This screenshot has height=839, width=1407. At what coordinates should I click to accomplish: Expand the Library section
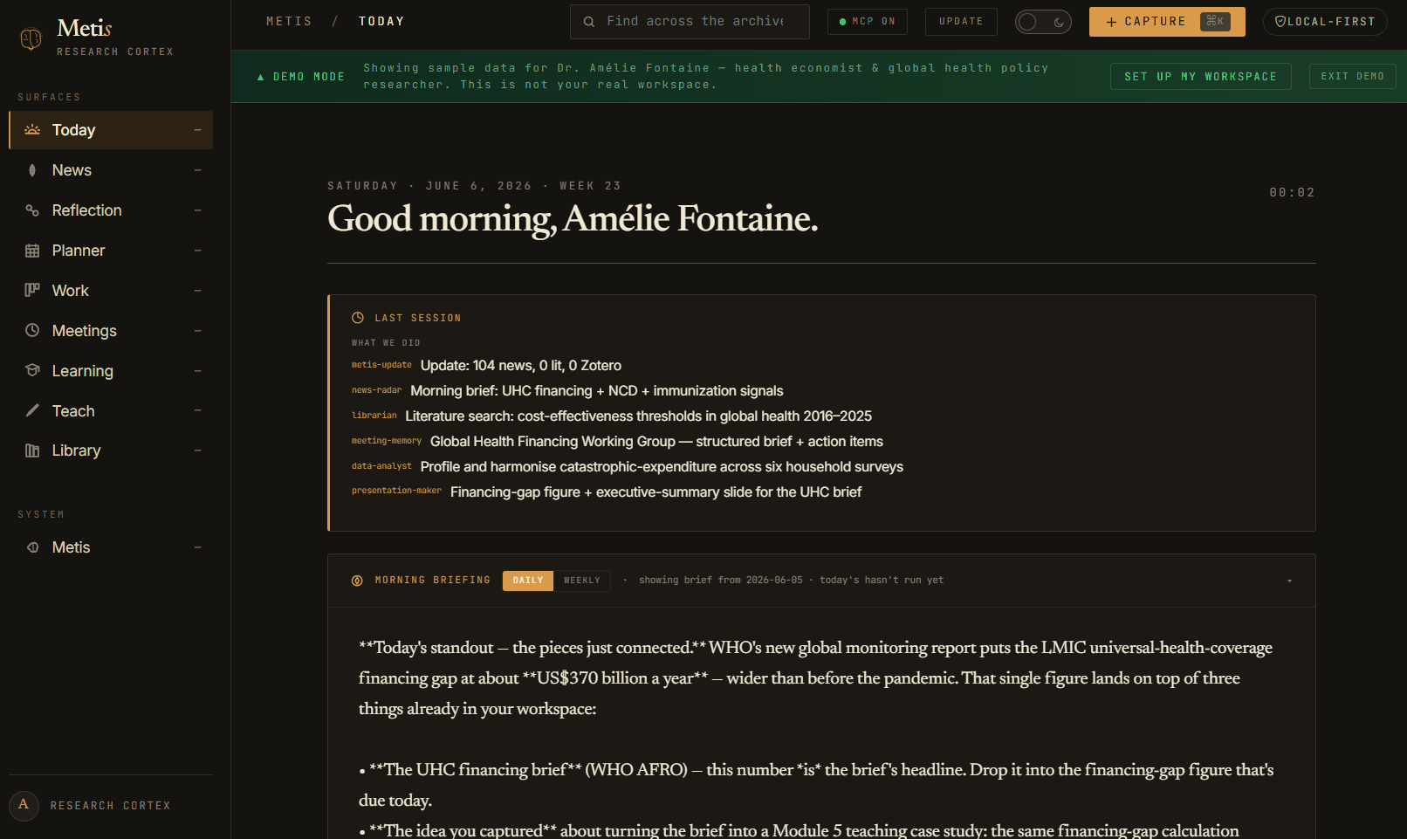tap(198, 450)
